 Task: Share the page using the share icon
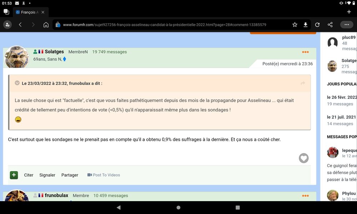pyautogui.click(x=330, y=25)
